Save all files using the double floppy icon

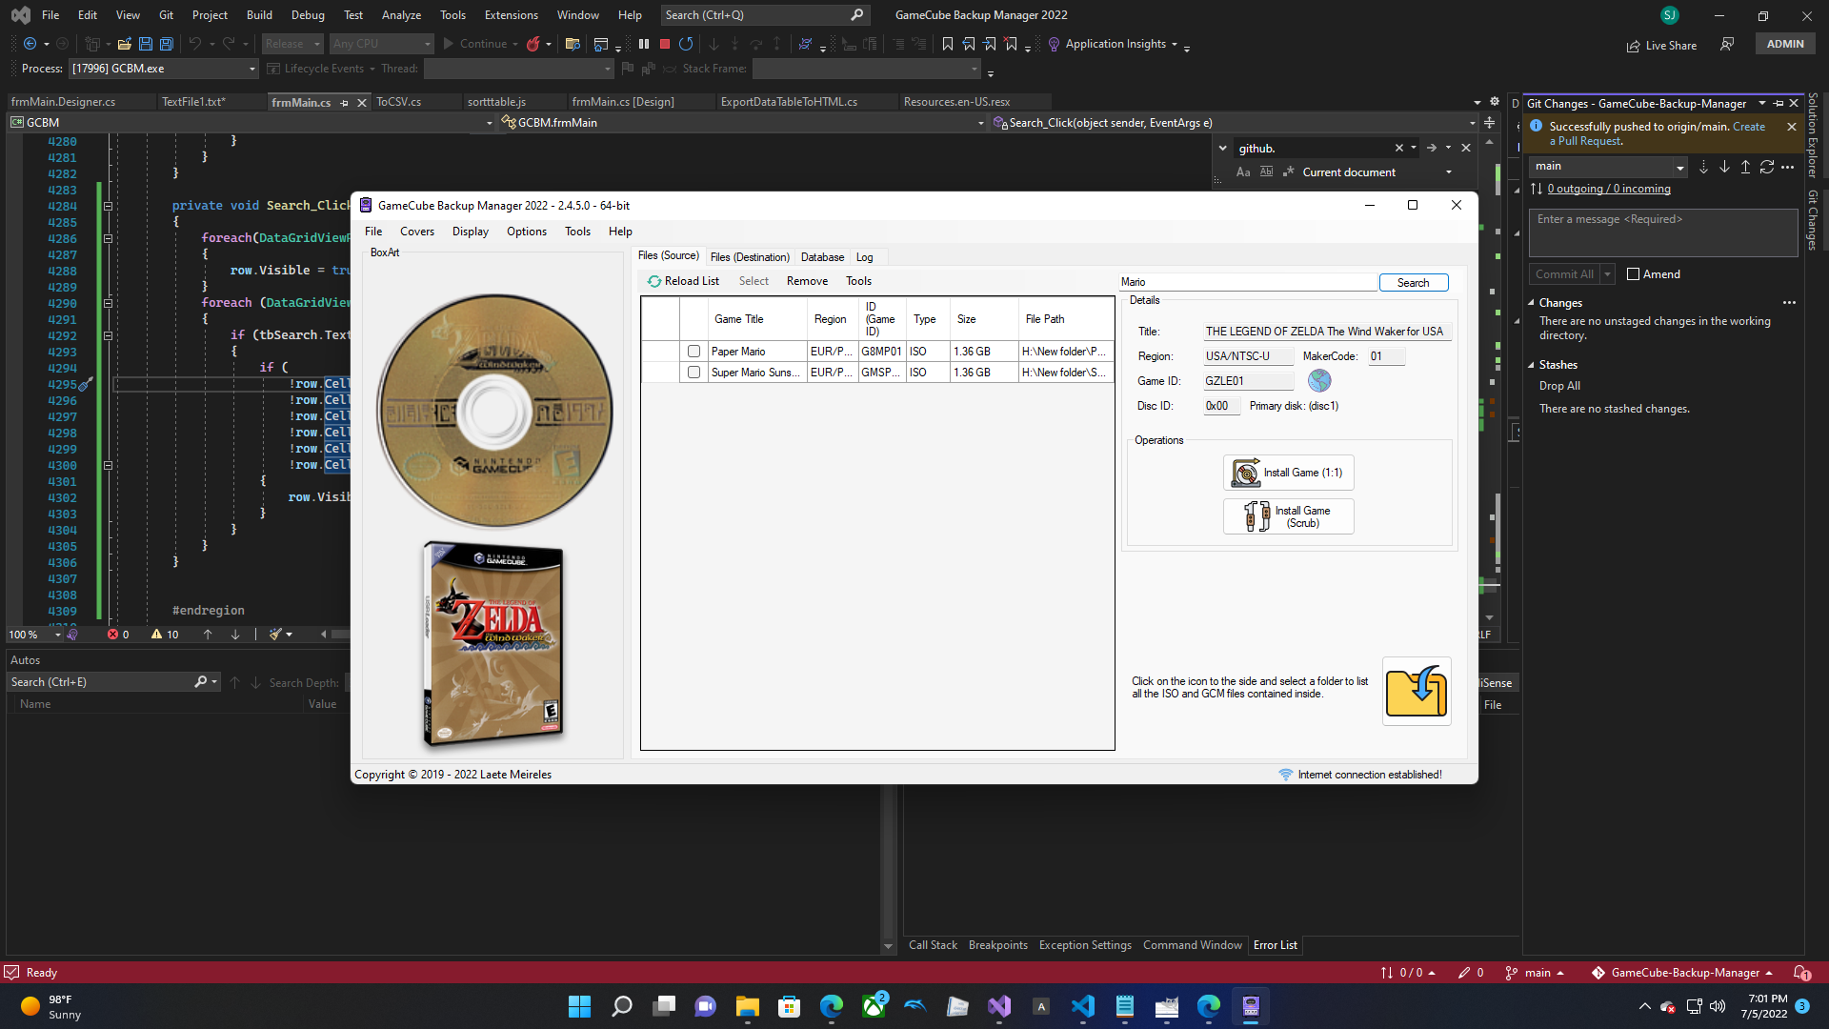(x=167, y=44)
